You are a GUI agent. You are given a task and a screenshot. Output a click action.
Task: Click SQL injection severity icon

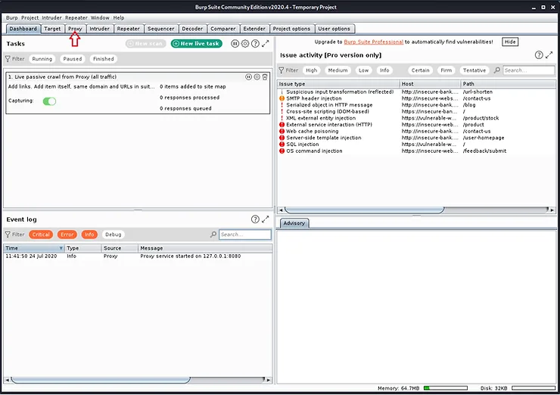(282, 145)
